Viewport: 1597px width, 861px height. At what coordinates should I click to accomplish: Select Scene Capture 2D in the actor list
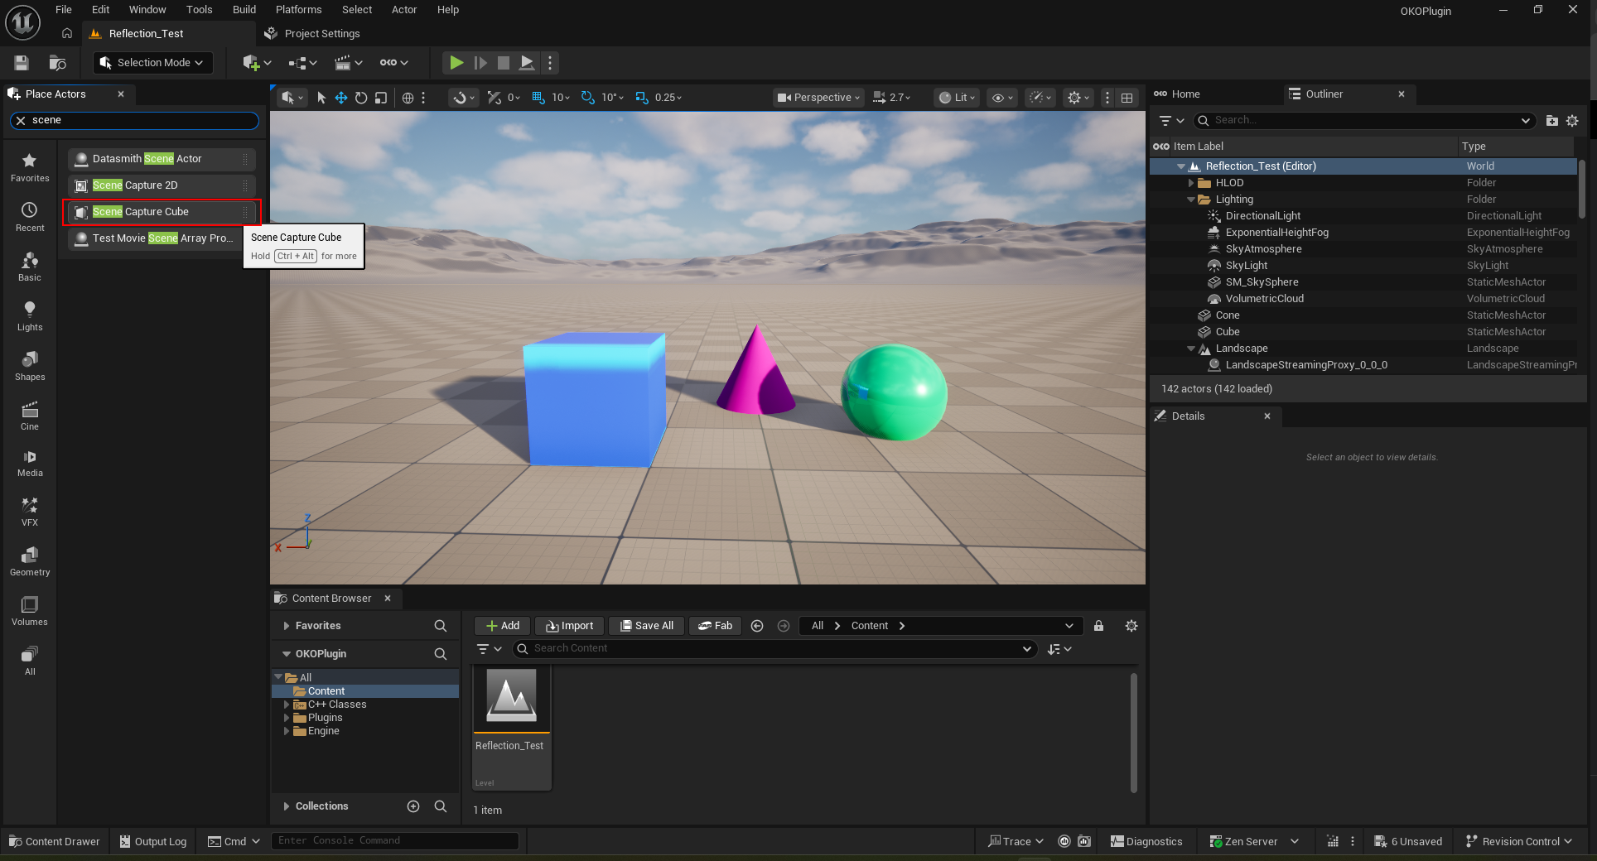162,185
